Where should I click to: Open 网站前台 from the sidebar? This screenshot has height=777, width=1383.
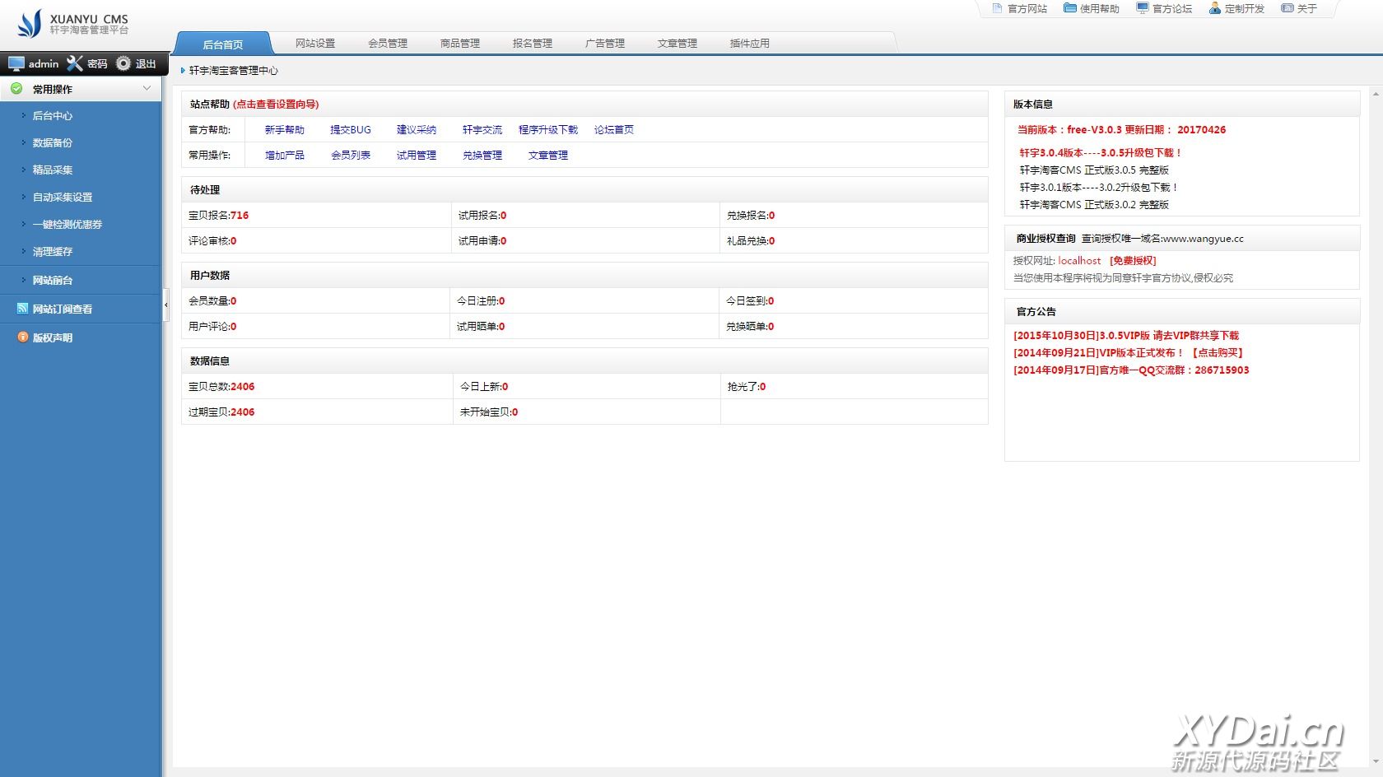tap(53, 281)
